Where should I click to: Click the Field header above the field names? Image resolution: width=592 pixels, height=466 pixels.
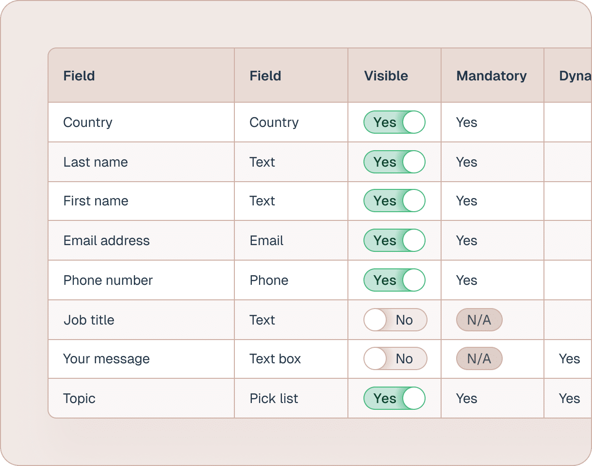(x=79, y=76)
